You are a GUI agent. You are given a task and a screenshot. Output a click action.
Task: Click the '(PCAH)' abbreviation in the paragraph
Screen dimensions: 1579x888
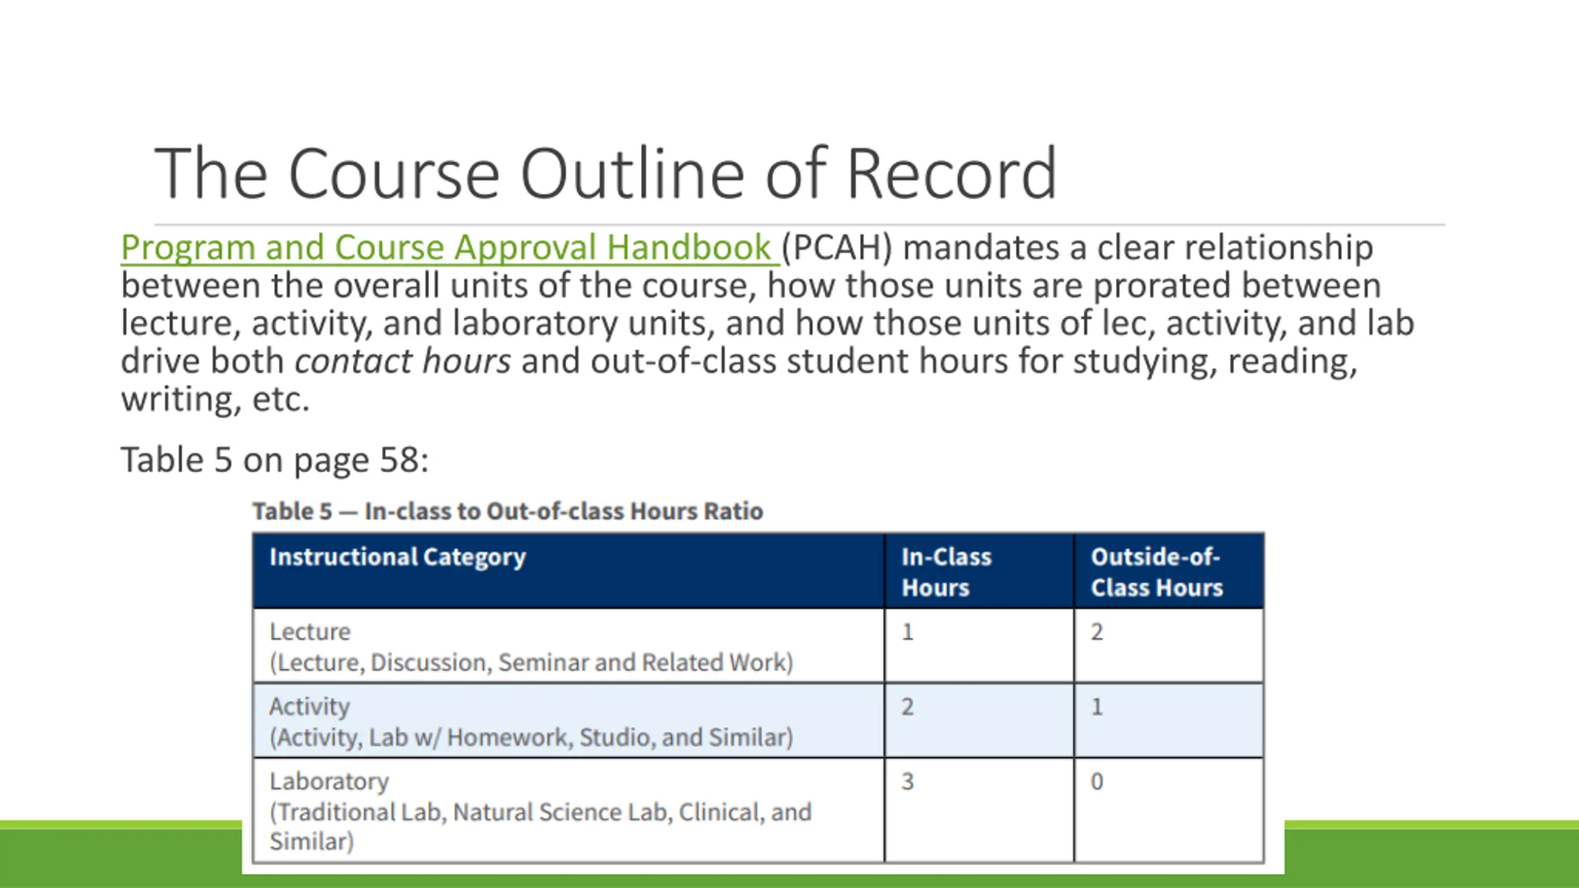(x=837, y=248)
